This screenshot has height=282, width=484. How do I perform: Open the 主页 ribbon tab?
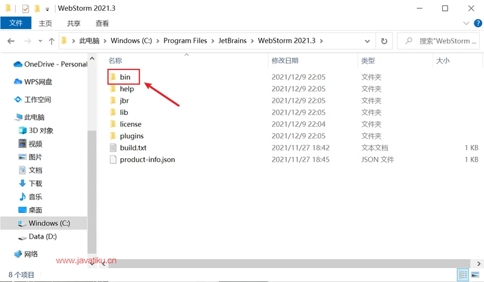click(45, 23)
